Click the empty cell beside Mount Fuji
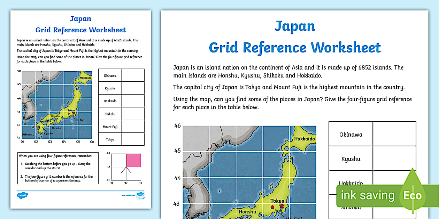Viewport: 439px width, 219px height. [133, 127]
